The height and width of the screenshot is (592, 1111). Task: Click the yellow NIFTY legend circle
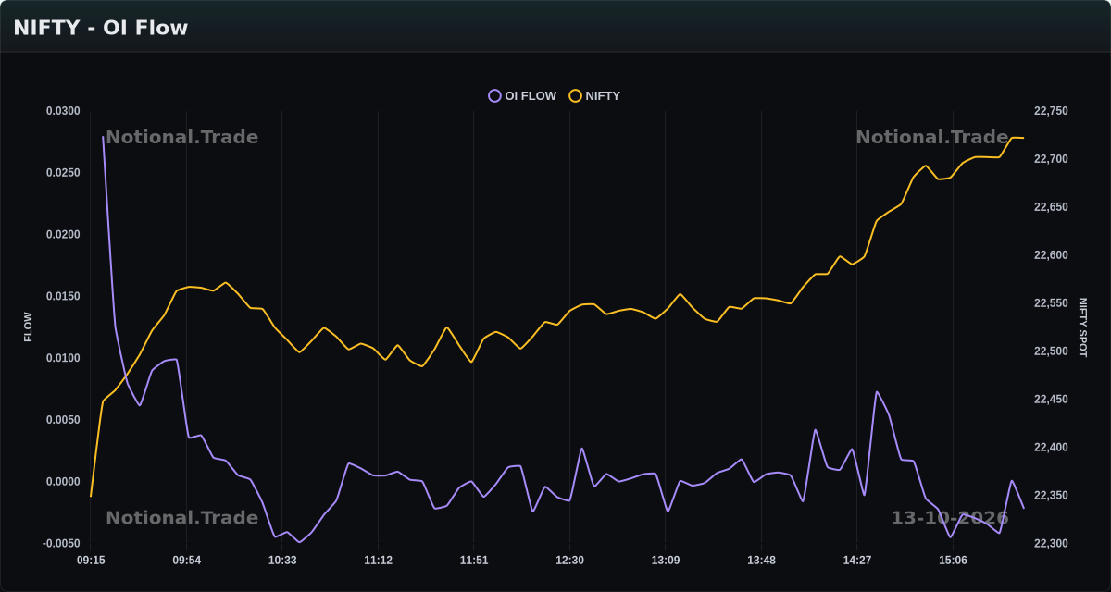(x=575, y=96)
